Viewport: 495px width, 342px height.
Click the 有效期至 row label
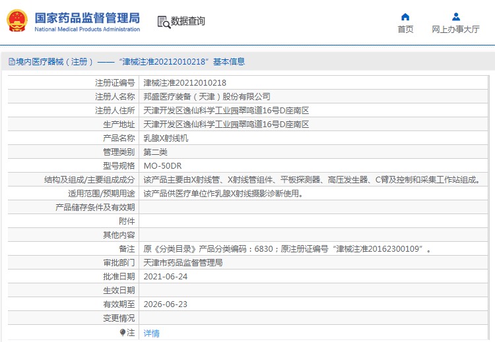pyautogui.click(x=119, y=304)
